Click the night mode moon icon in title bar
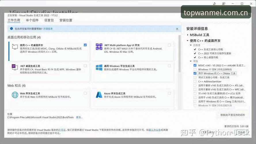Viewport: 256px width, 144px height. click(x=214, y=3)
